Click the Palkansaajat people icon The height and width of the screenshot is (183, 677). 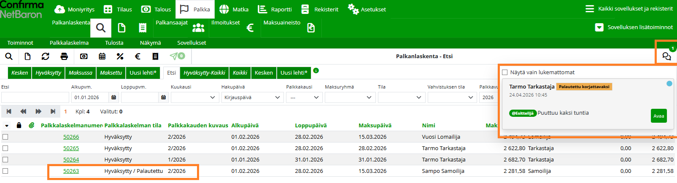pyautogui.click(x=198, y=28)
